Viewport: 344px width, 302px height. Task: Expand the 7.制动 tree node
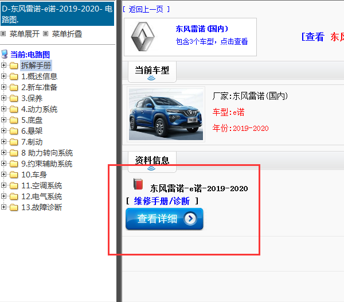3,142
